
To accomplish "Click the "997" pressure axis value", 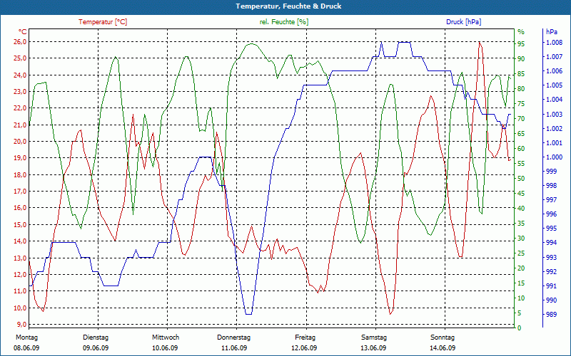I will coord(552,200).
